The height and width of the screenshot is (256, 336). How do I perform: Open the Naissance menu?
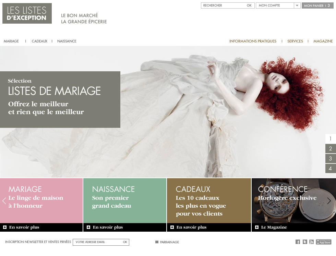[x=67, y=41]
